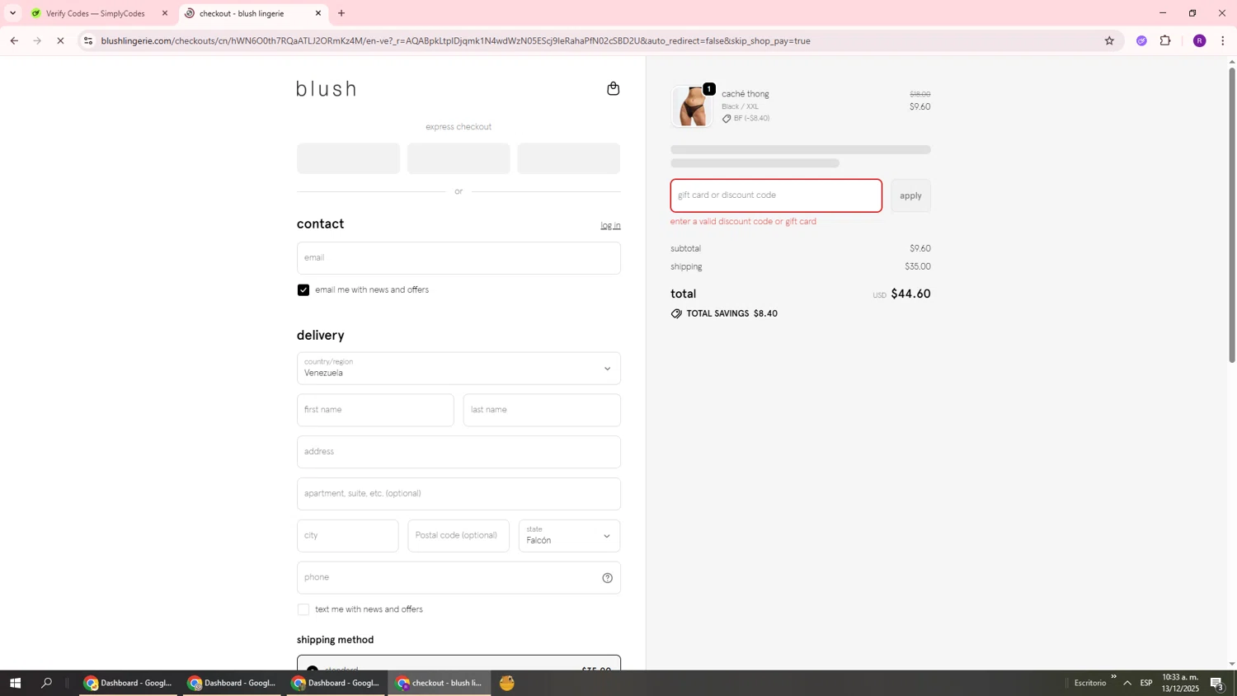Click the apply discount button
The height and width of the screenshot is (696, 1237).
910,195
